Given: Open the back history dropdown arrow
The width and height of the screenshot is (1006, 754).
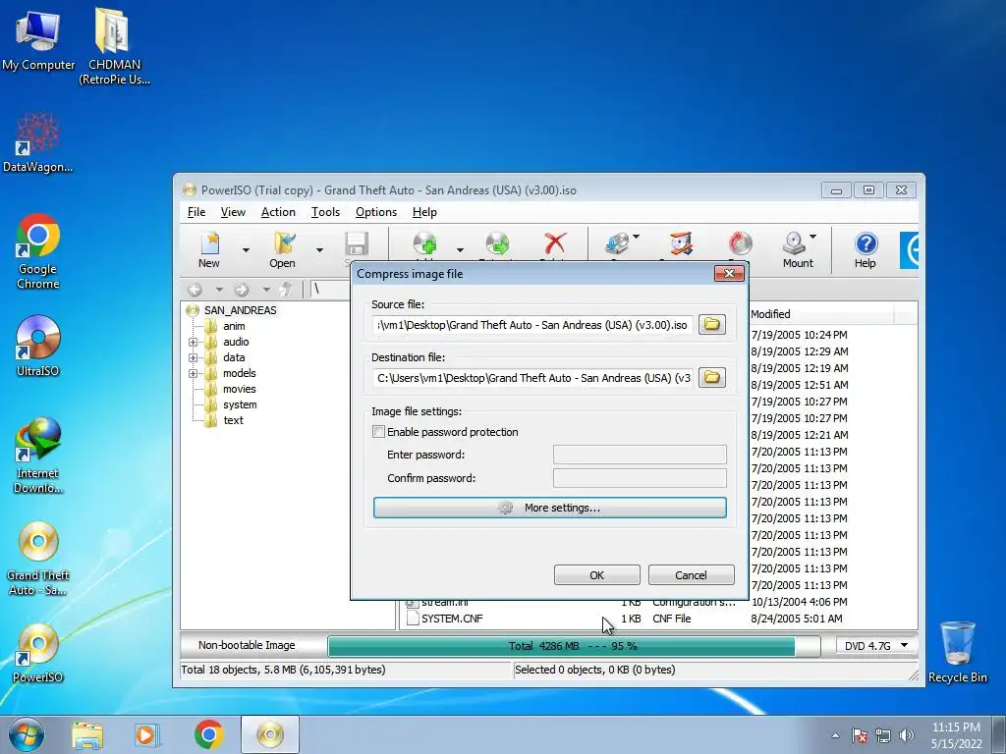Looking at the screenshot, I should (x=219, y=290).
